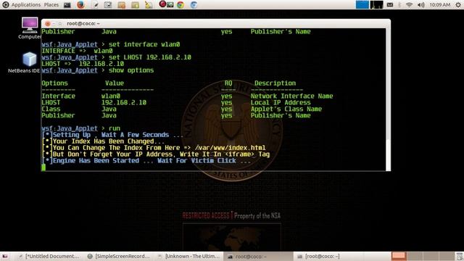The image size is (464, 261).
Task: Click the terminal vertical scrollbar
Action: coord(389,99)
